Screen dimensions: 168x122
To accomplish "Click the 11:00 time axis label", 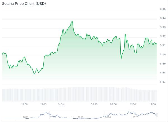I will 133,104.
